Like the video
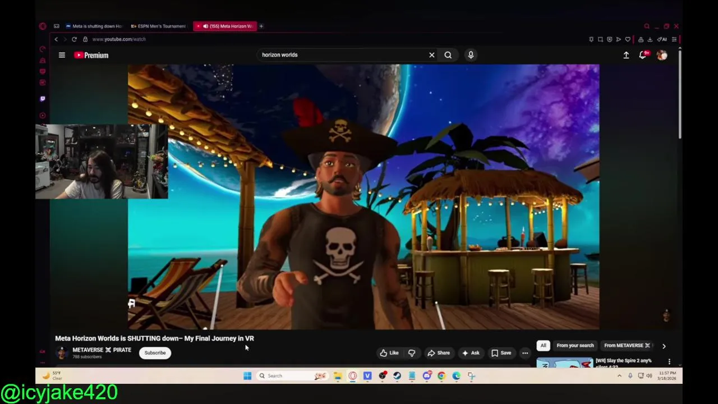 coord(389,353)
